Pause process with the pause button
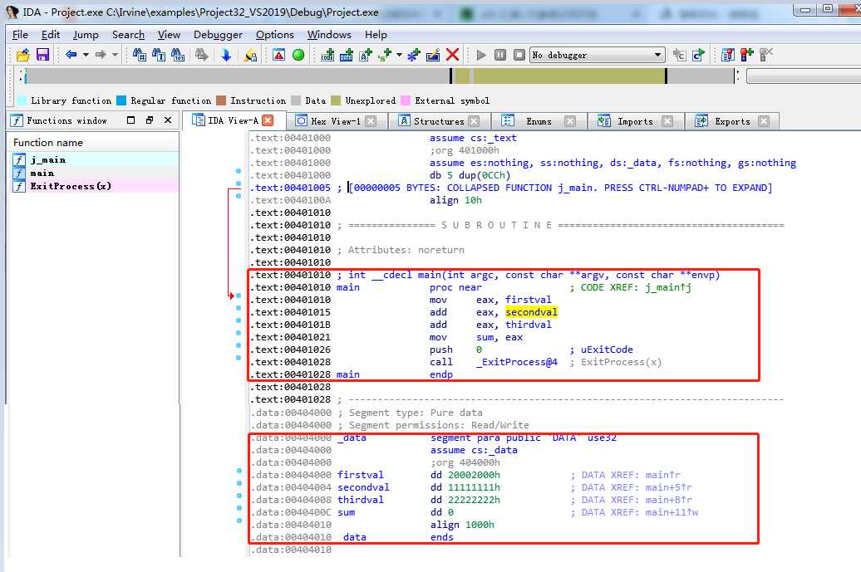The width and height of the screenshot is (861, 572). click(500, 55)
